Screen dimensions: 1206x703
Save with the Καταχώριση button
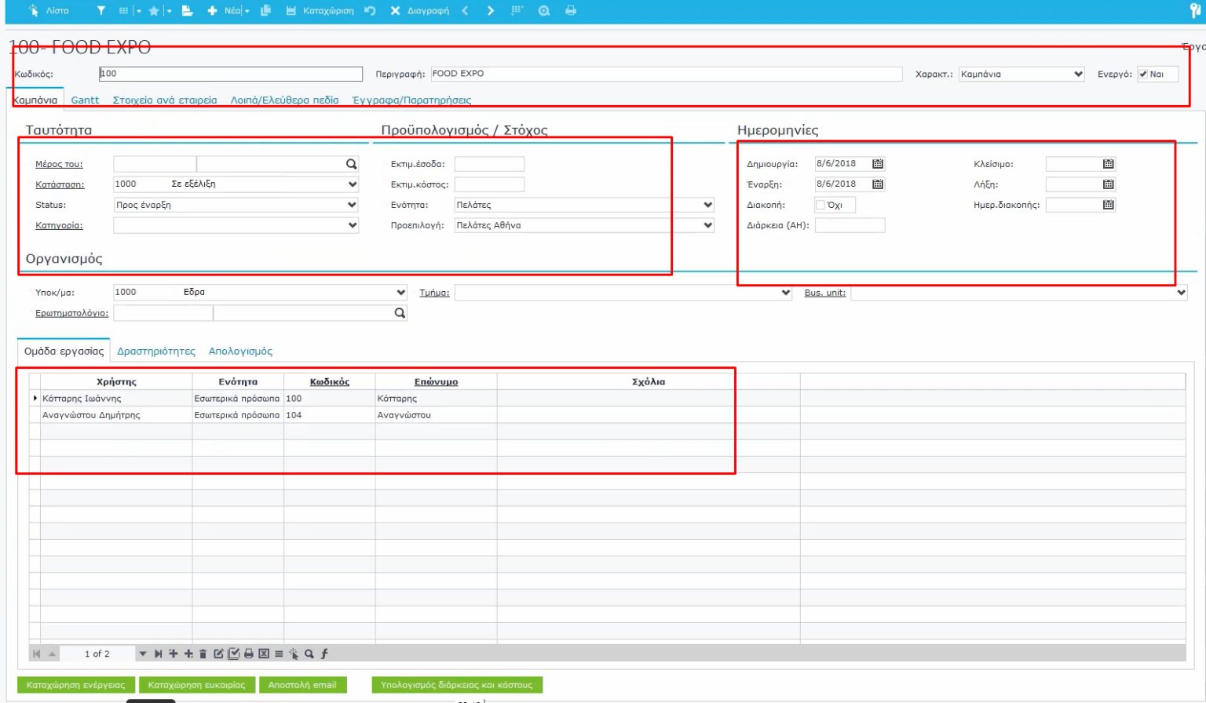[x=320, y=11]
